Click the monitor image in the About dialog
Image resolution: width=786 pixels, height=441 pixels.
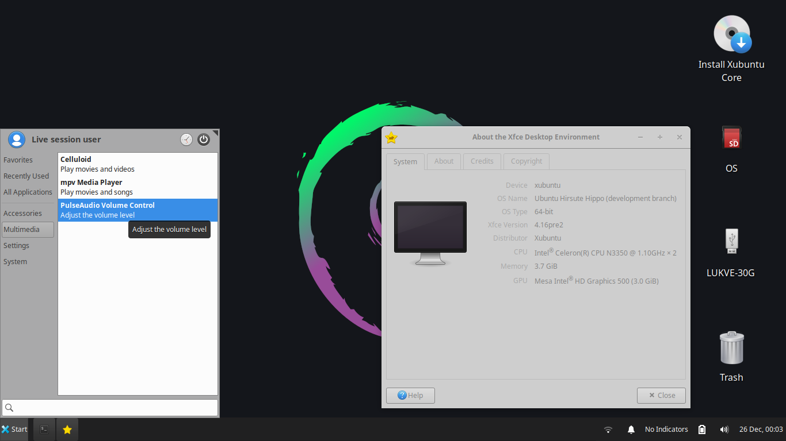coord(430,233)
